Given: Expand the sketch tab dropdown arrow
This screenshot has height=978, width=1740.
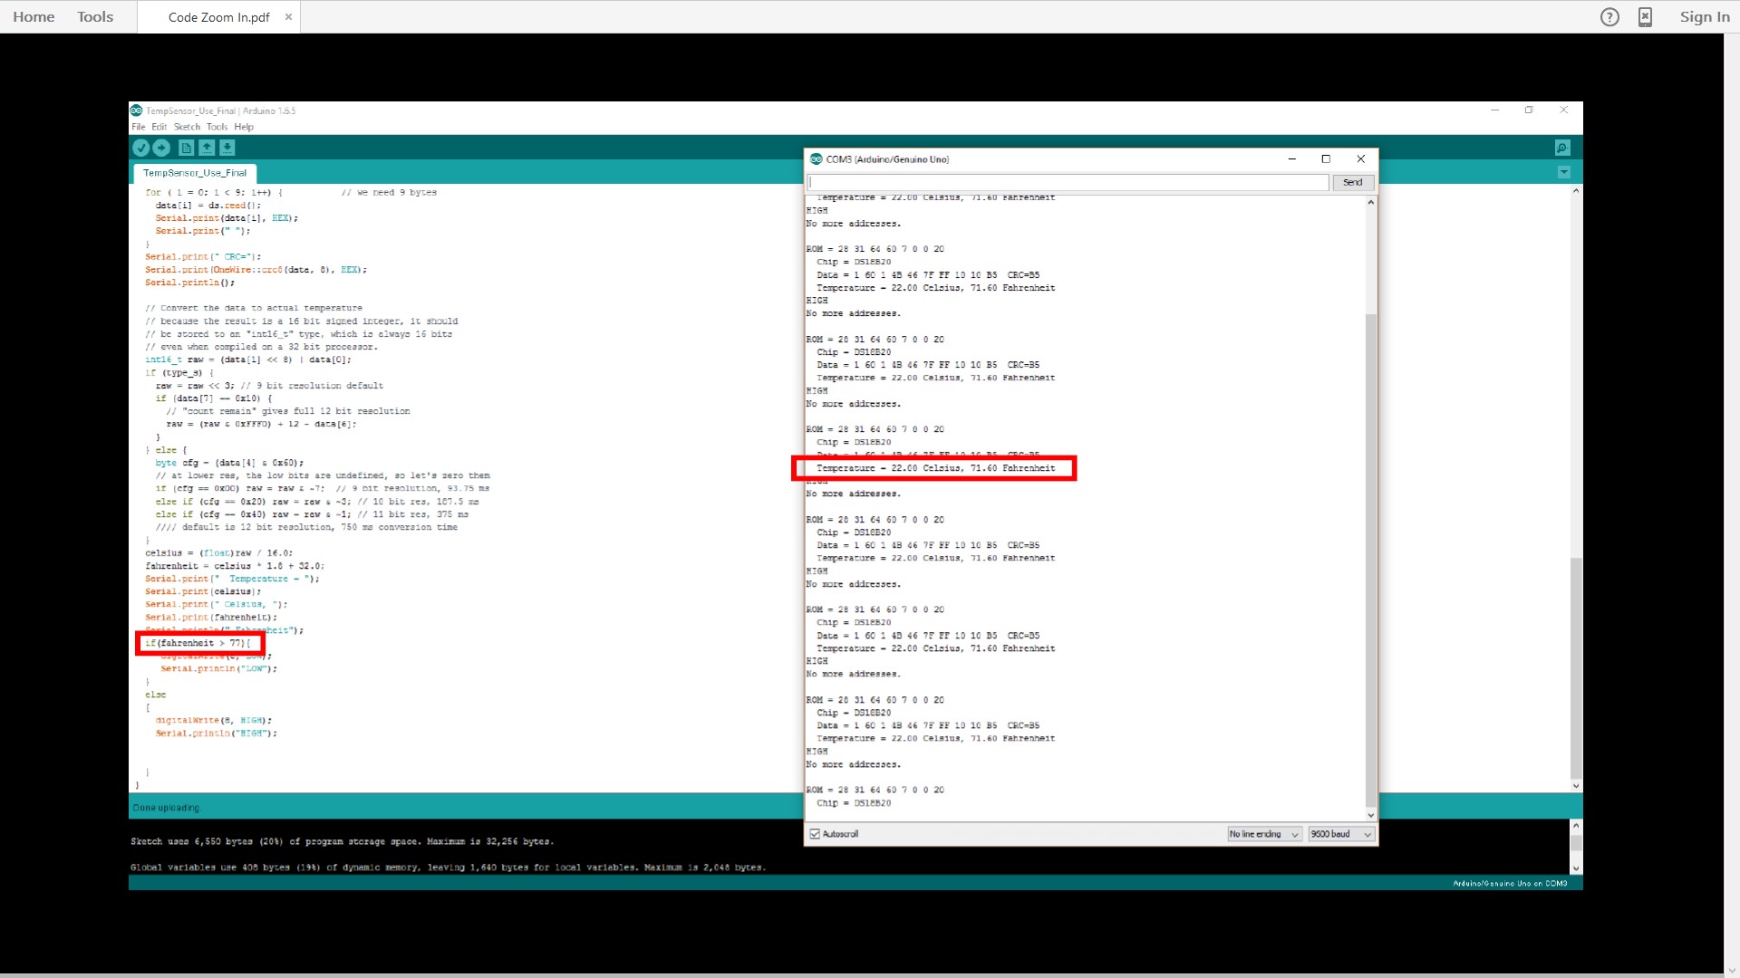Looking at the screenshot, I should click(x=1563, y=172).
